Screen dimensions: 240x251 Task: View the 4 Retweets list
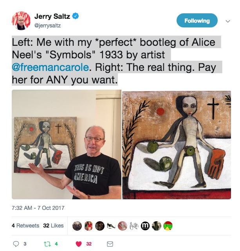(25, 226)
